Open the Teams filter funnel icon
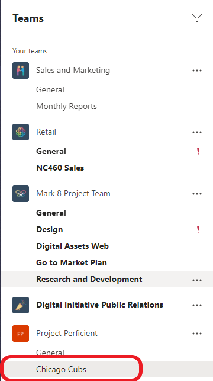This screenshot has height=381, width=213. tap(197, 18)
